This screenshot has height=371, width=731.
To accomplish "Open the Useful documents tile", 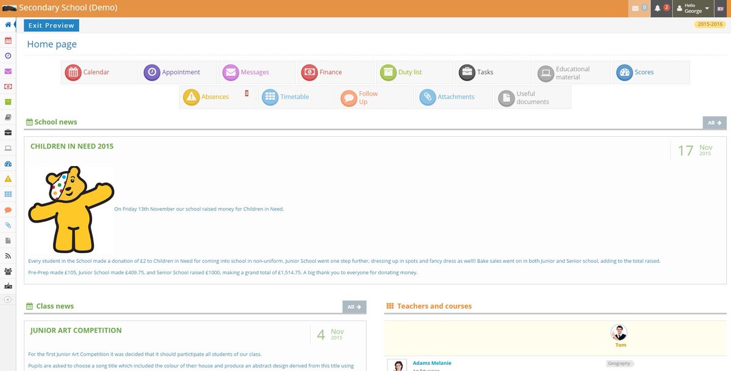I will tap(532, 97).
